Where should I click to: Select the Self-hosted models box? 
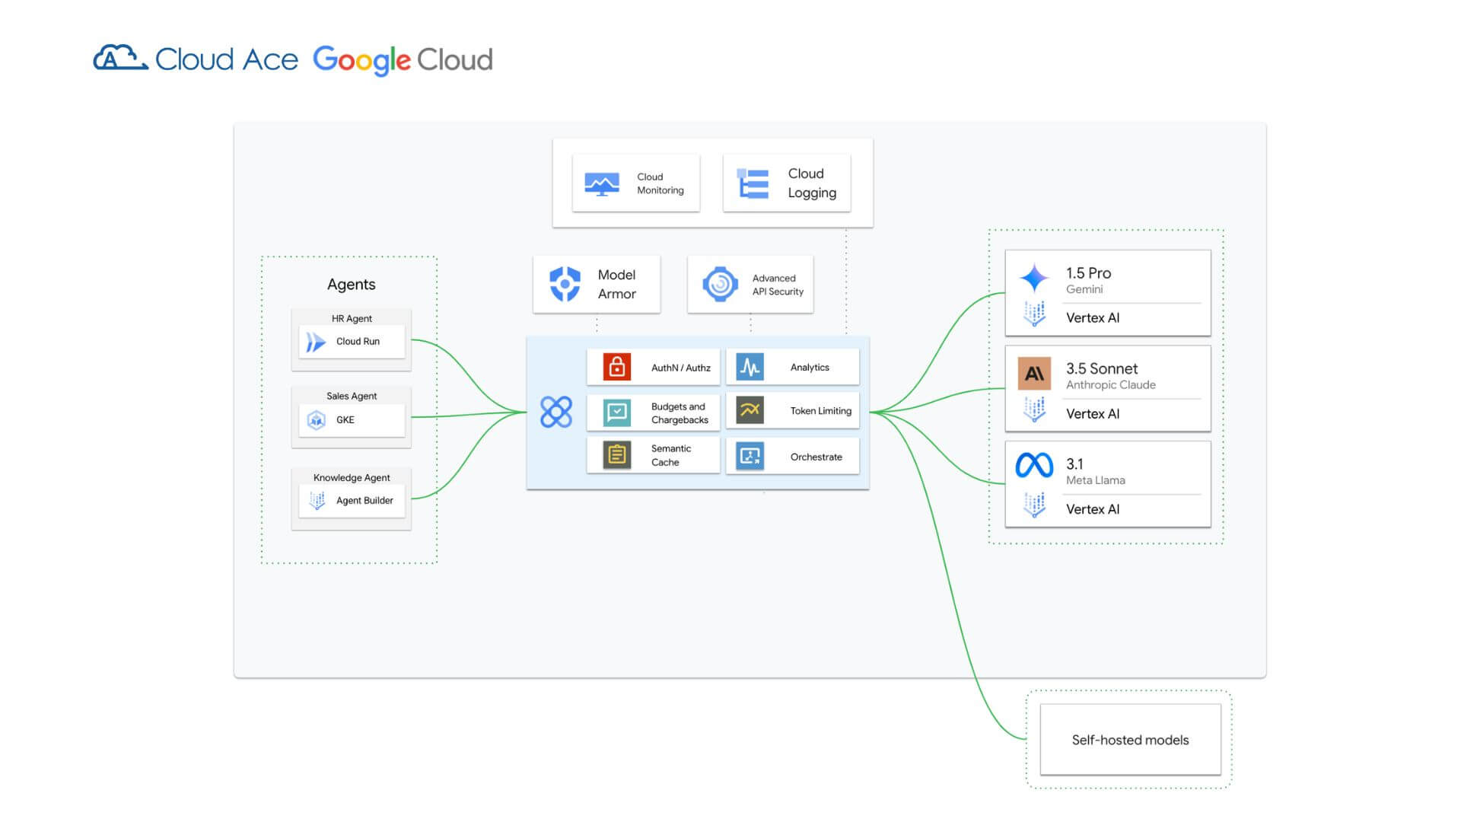(x=1130, y=739)
